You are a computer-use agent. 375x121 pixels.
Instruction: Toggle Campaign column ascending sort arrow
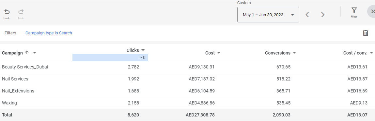click(x=27, y=53)
